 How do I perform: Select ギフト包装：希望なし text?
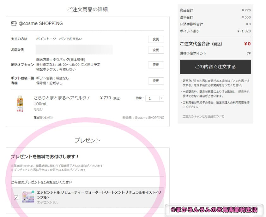point(53,78)
